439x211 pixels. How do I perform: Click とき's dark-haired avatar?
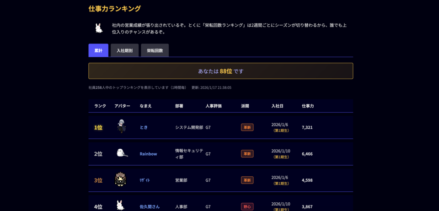point(121,126)
